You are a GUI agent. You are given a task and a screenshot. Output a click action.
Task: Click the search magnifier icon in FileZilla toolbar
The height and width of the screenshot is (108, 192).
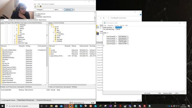coord(35,6)
